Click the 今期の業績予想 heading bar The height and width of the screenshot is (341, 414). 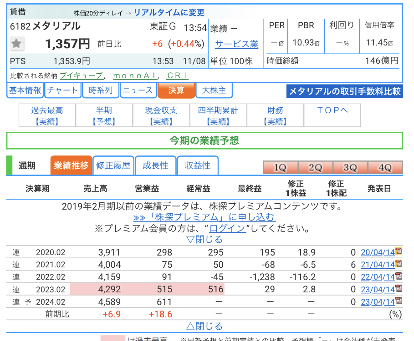click(204, 141)
